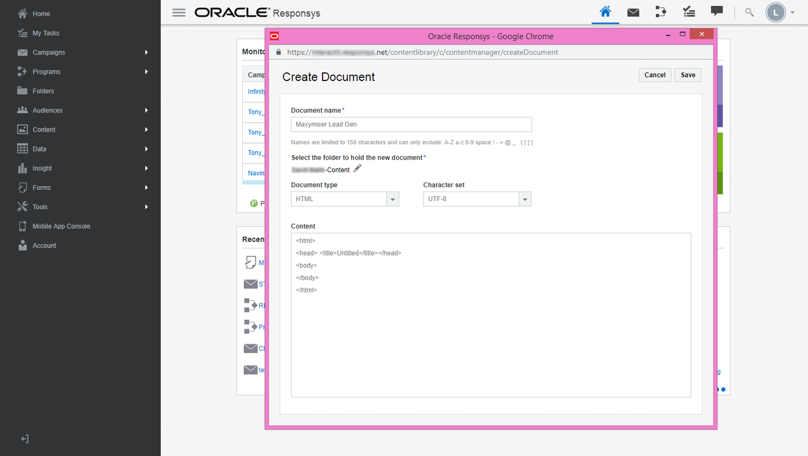Viewport: 808px width, 456px height.
Task: Click the Mobile App Console phone icon
Action: 22,226
